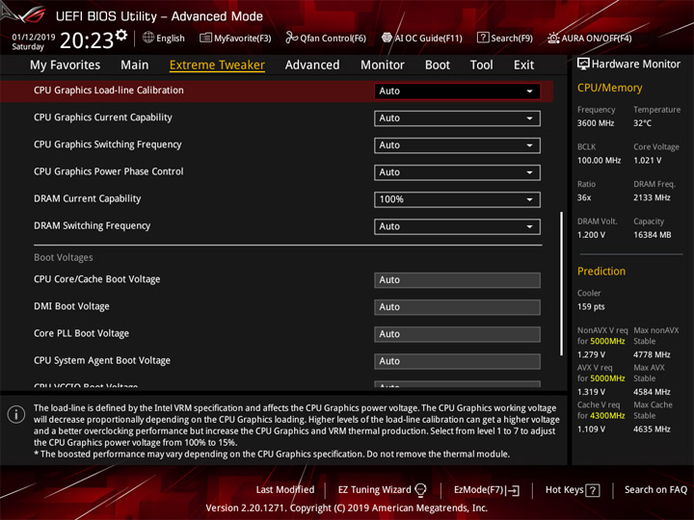This screenshot has height=520, width=694.
Task: Click CPU/Memory heading in Hardware Monitor
Action: (609, 88)
